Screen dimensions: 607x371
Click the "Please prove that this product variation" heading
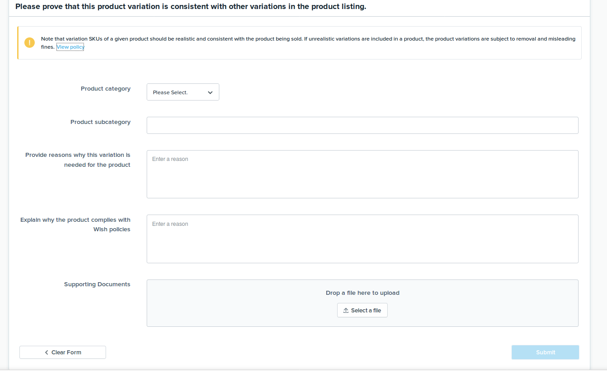pyautogui.click(x=190, y=7)
